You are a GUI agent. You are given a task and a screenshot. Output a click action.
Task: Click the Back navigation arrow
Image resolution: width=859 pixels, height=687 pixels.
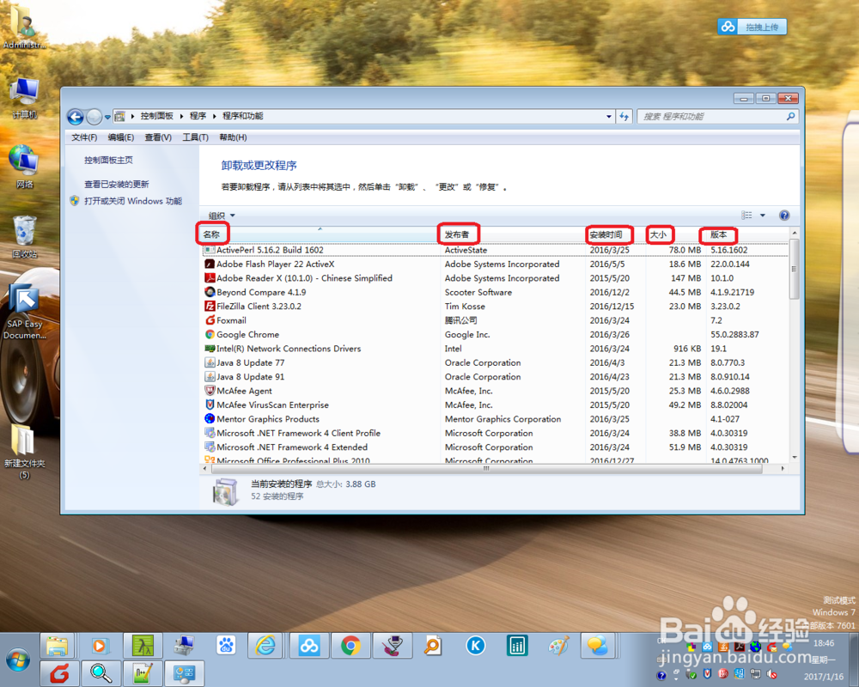coord(76,117)
